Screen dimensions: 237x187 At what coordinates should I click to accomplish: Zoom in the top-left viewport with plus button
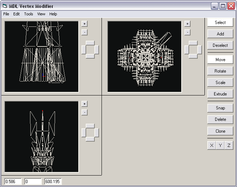coord(84,24)
